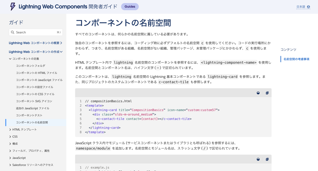The width and height of the screenshot is (318, 171).
Task: Click the // example.js code comment
Action: tap(97, 168)
